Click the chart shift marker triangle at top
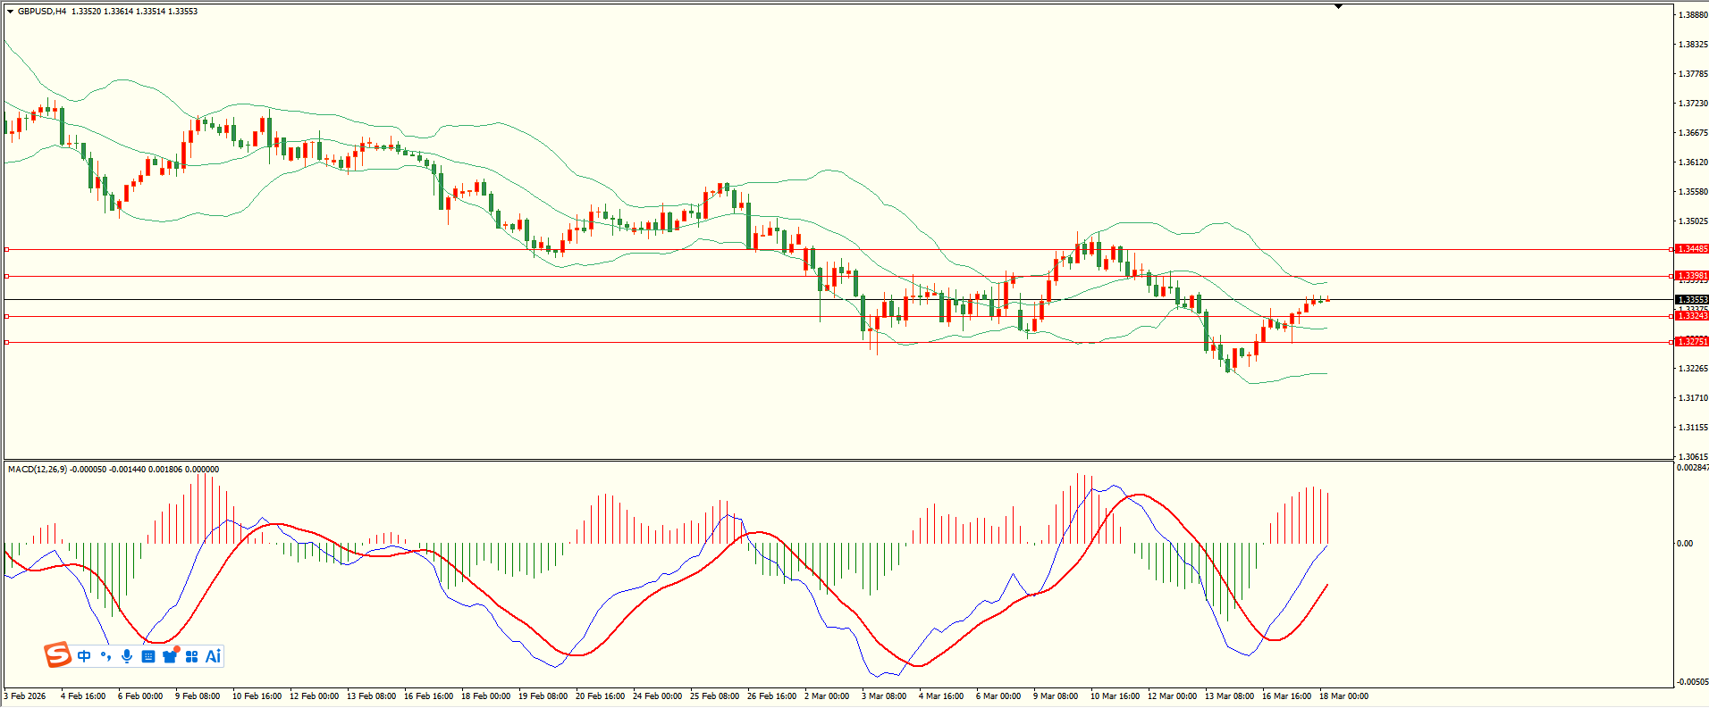Screen dimensions: 1709x708 point(1338,6)
